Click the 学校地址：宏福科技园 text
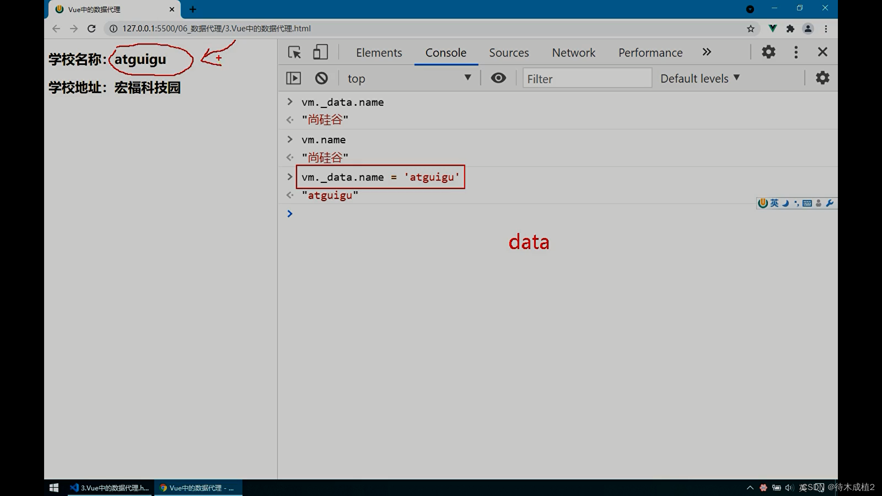882x496 pixels. [x=114, y=87]
